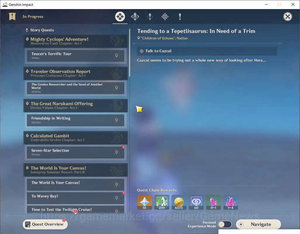This screenshot has height=234, width=300.
Task: Select The World Is Your Canvas! sub-quest
Action: point(75,185)
